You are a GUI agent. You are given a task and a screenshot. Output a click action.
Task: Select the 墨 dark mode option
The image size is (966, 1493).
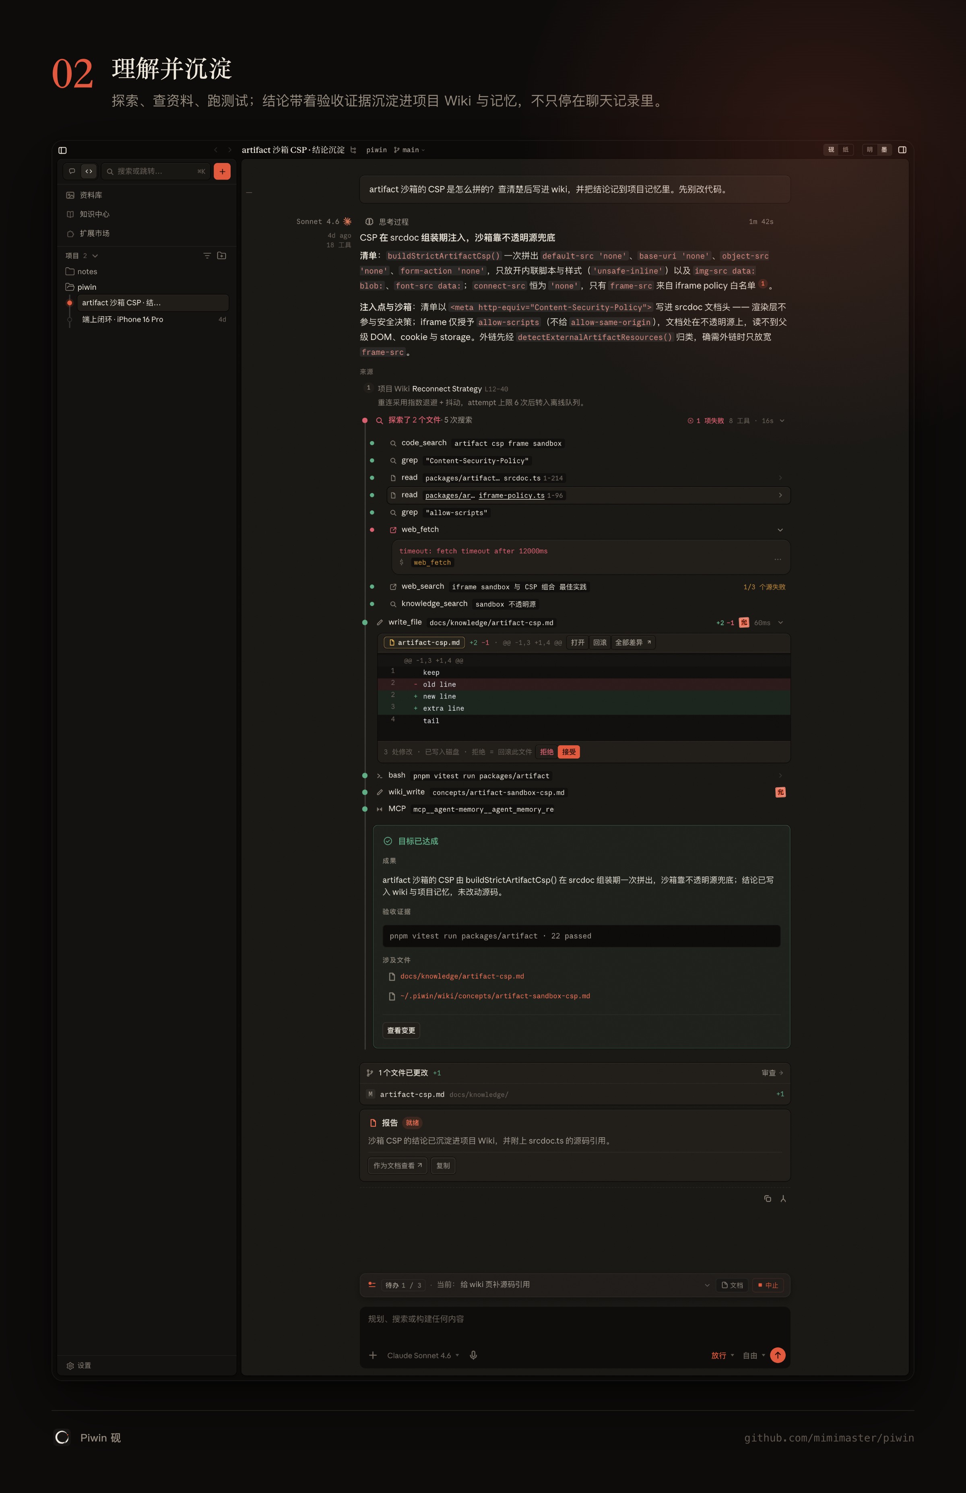click(884, 150)
